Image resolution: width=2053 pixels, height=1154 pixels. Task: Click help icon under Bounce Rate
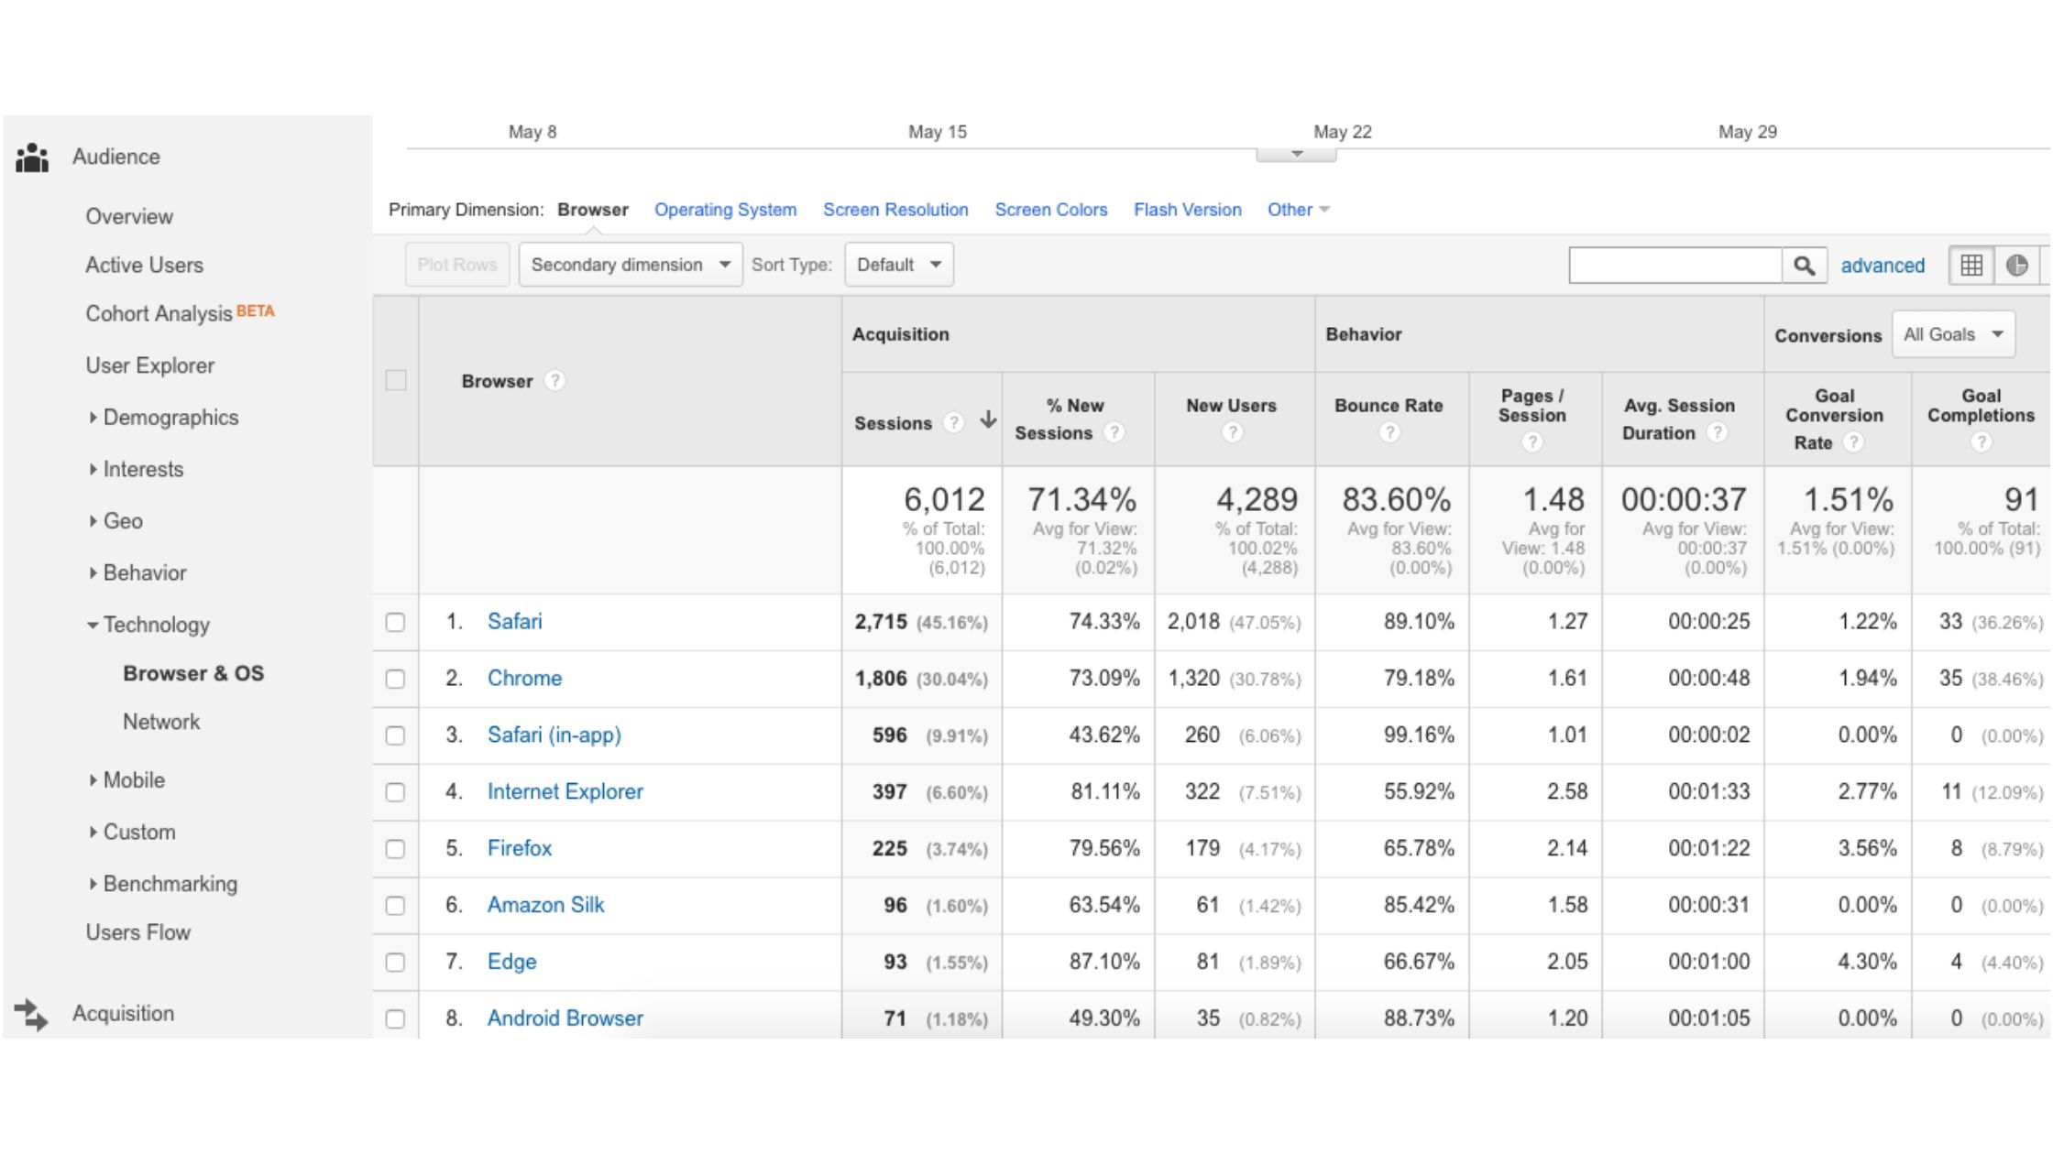point(1389,432)
